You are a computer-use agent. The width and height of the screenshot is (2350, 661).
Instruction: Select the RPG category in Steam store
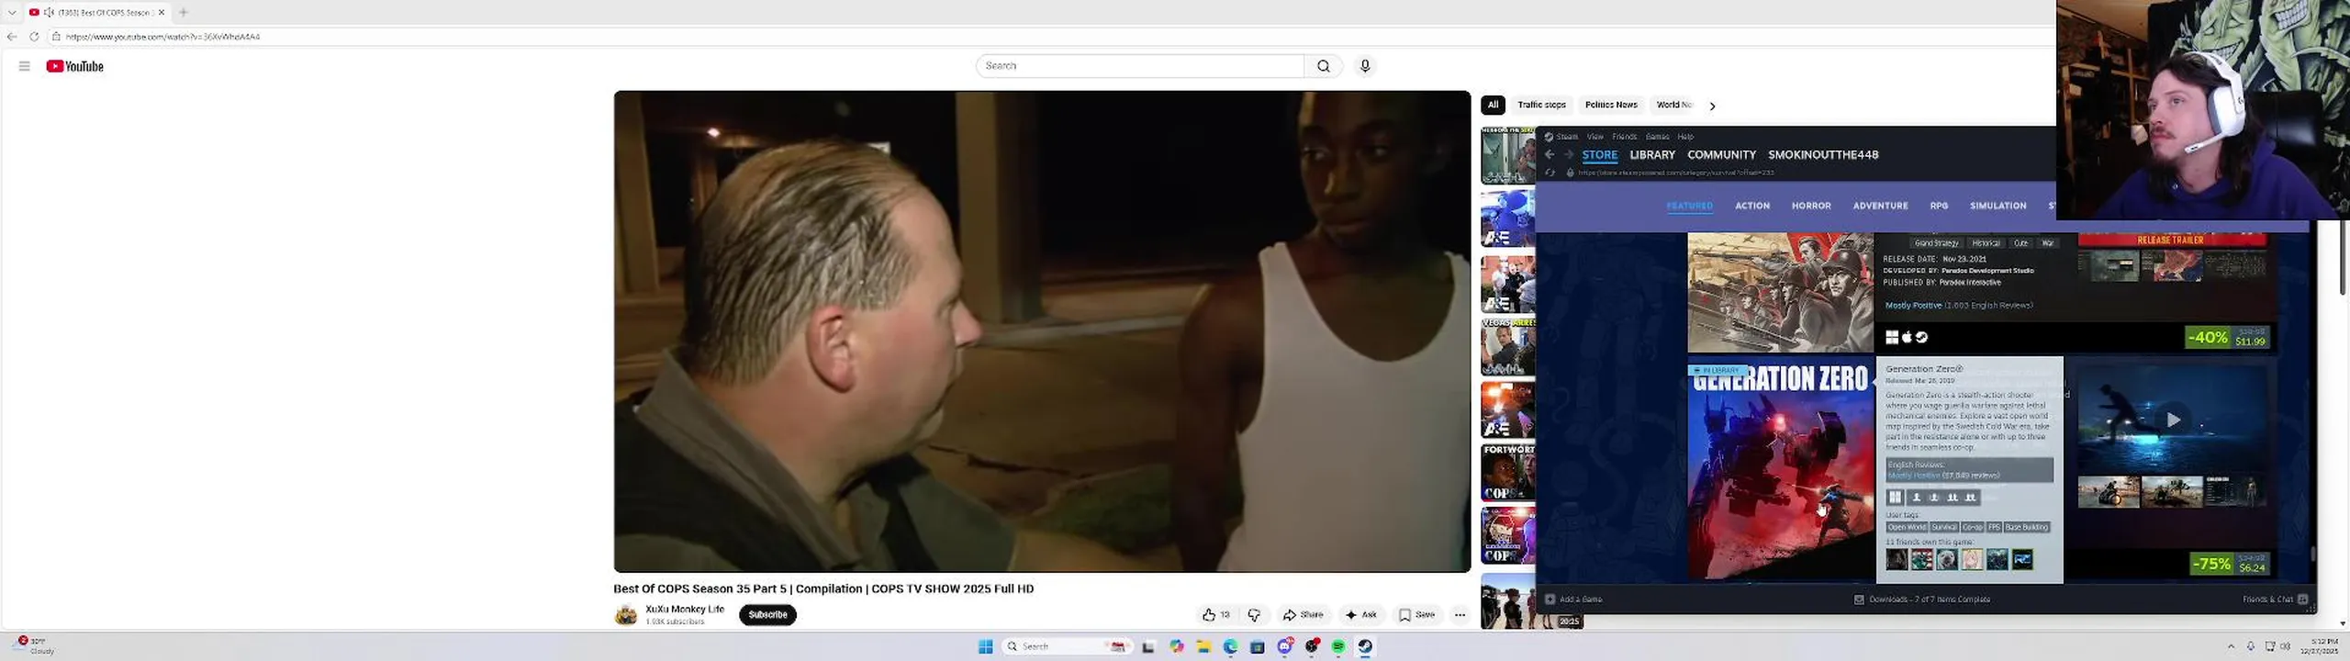[1939, 206]
